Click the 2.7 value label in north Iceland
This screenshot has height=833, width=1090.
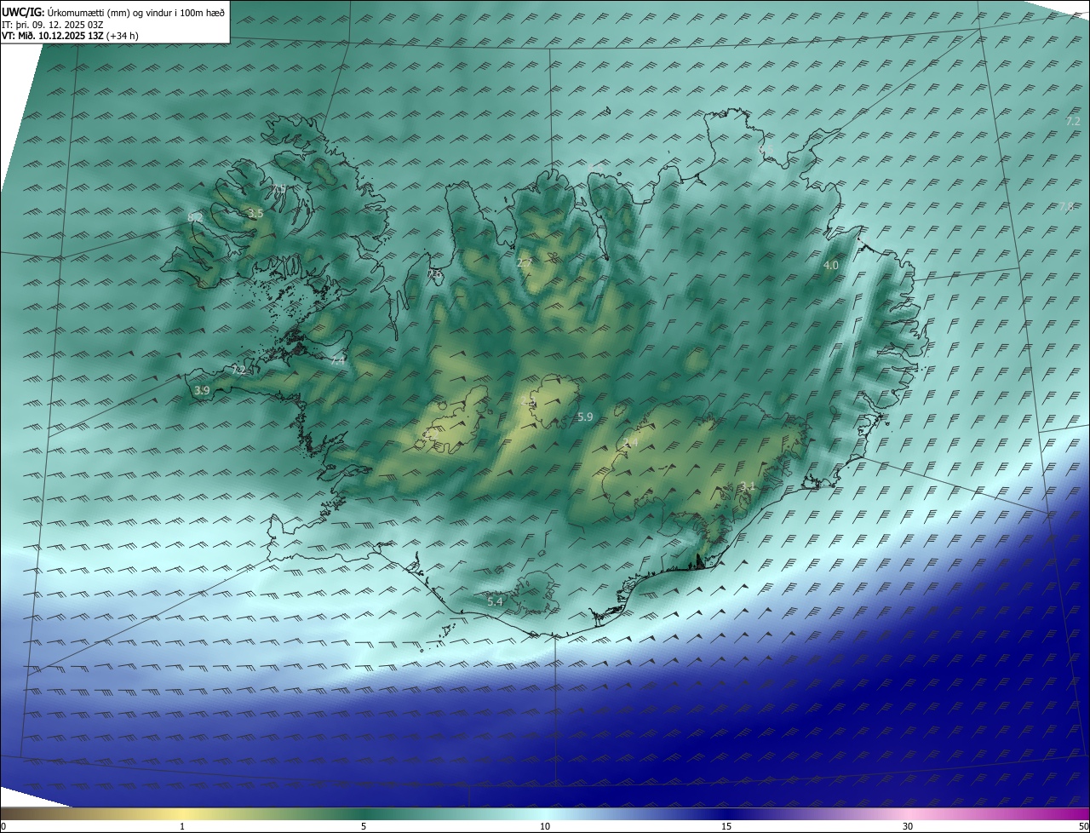(525, 264)
